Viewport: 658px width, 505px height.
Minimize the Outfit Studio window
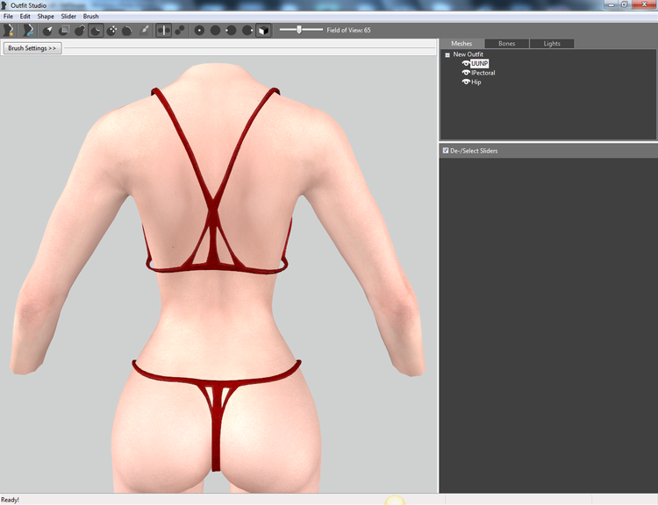click(612, 4)
